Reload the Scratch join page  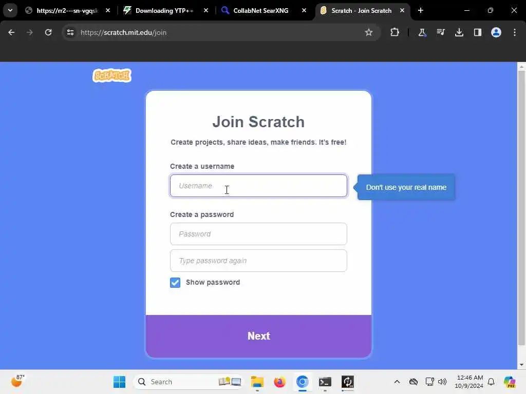click(x=48, y=32)
